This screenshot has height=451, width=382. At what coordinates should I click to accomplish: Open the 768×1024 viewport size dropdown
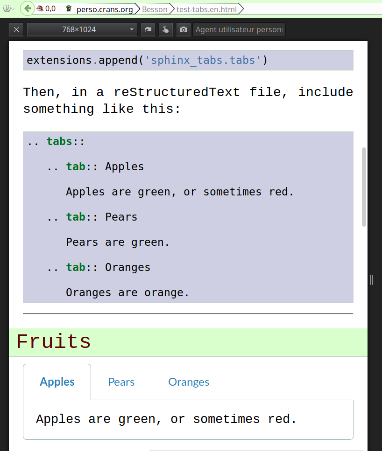pyautogui.click(x=82, y=29)
